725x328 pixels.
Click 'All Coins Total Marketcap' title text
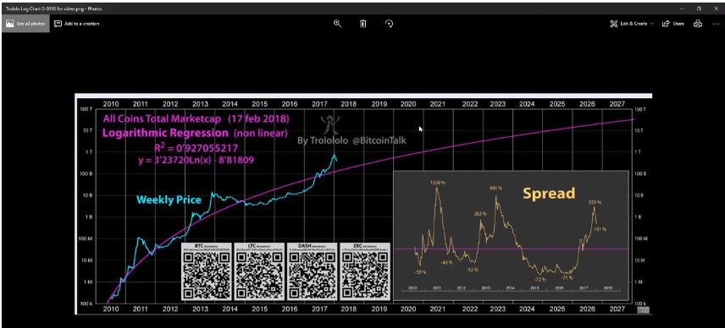click(x=163, y=119)
